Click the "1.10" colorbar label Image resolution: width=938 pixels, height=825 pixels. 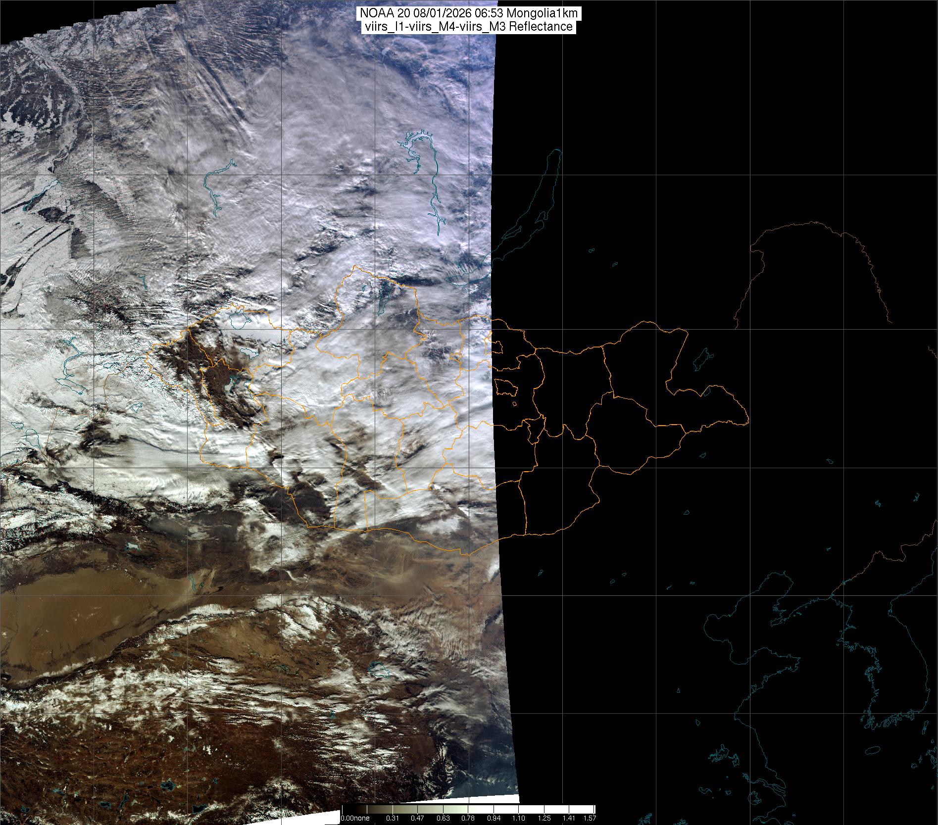[518, 818]
